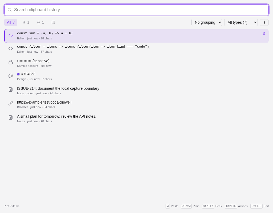Image resolution: width=273 pixels, height=213 pixels.
Task: Switch to the pinned items tab
Action: pyautogui.click(x=26, y=22)
